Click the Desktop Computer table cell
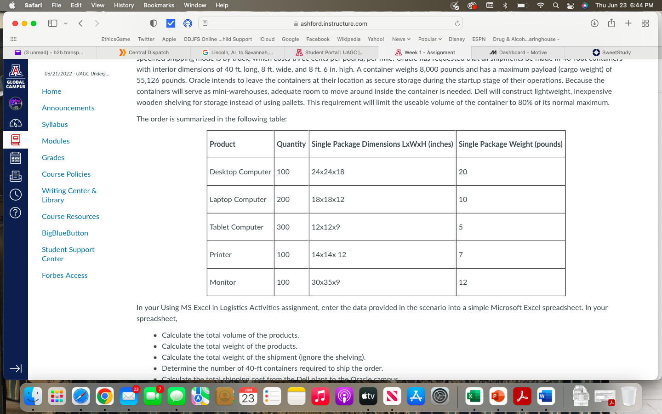The image size is (662, 414). (240, 172)
